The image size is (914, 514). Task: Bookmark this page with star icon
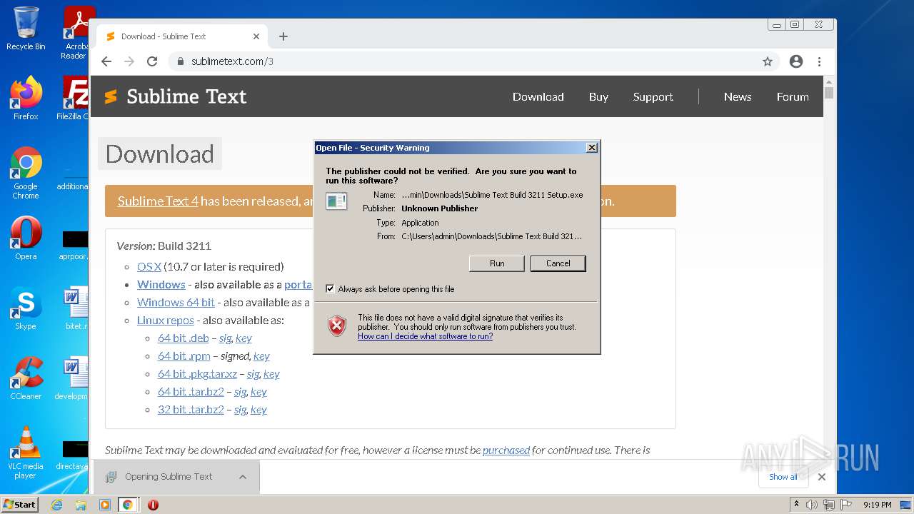(768, 61)
